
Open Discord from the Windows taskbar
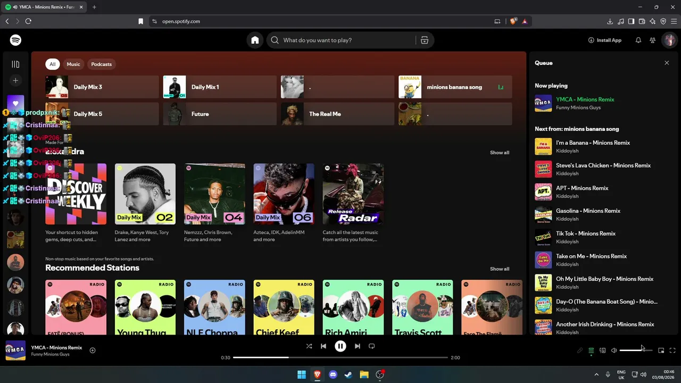point(333,374)
